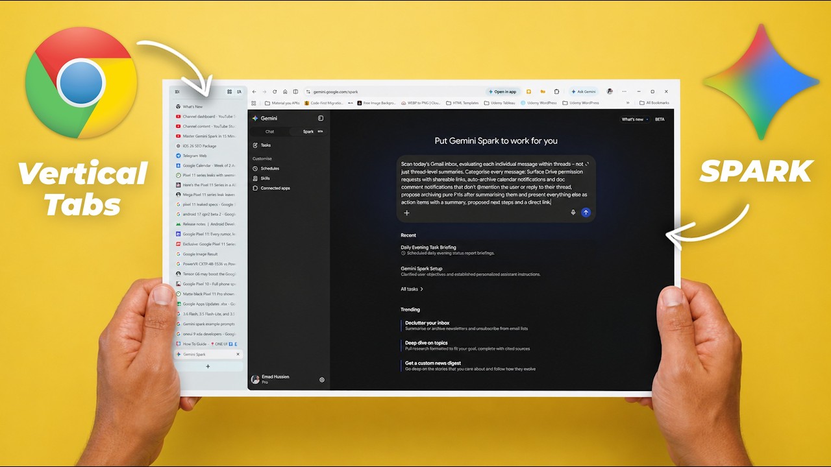Click the browser forward arrow

[x=264, y=92]
